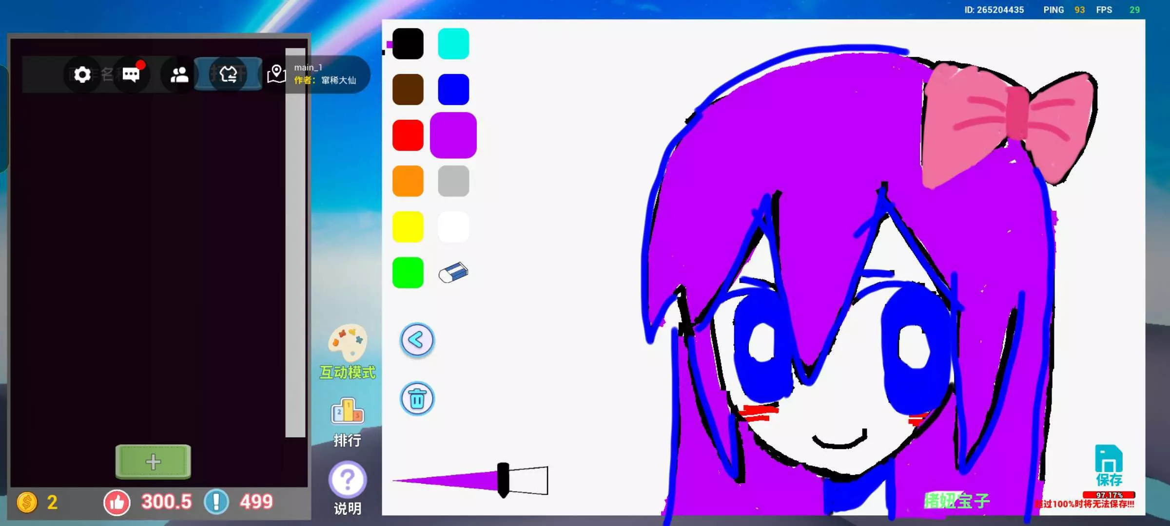
Task: Open the chat messages icon
Action: click(131, 75)
